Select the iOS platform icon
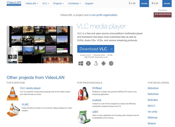 111,63
